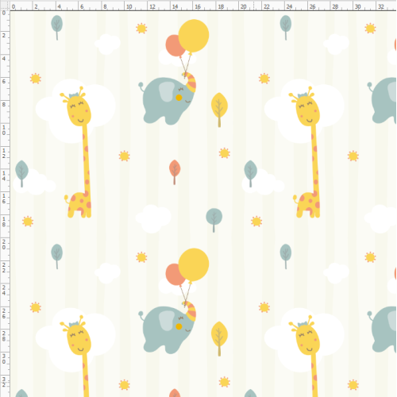The image size is (397, 397).
Task: Click the 16 mark on the vertical ruler
Action: pyautogui.click(x=4, y=198)
